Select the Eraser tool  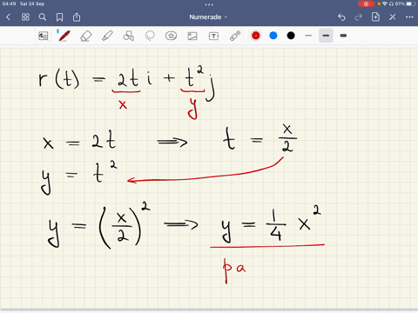pos(85,37)
